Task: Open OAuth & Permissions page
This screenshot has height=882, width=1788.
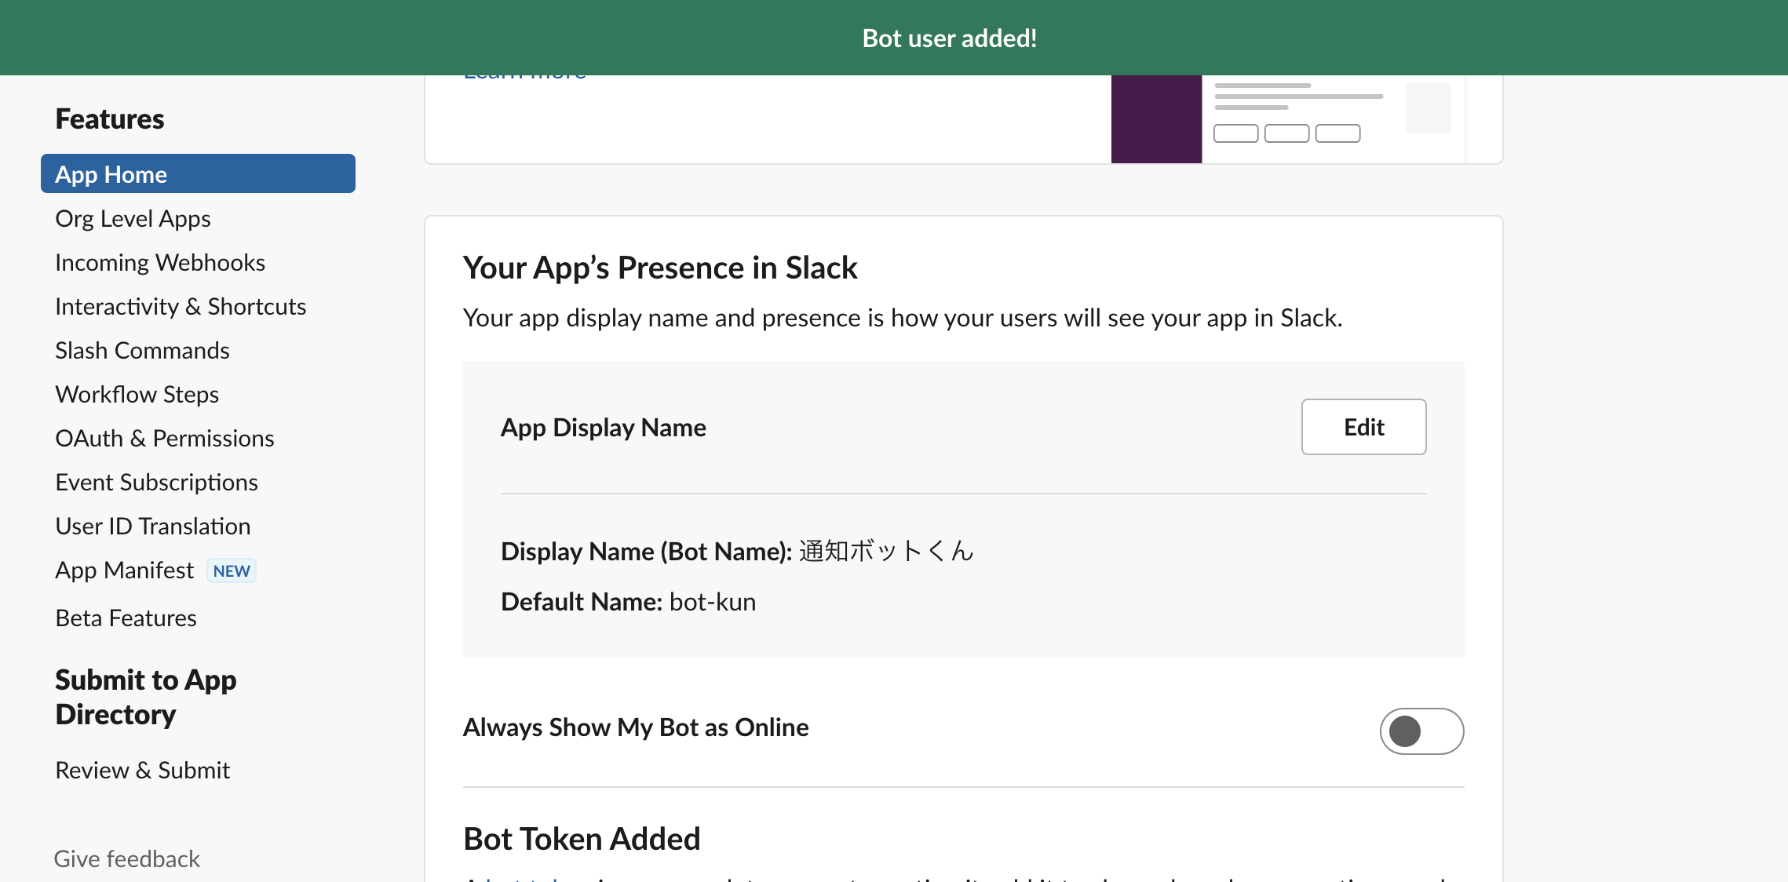Action: pos(164,438)
